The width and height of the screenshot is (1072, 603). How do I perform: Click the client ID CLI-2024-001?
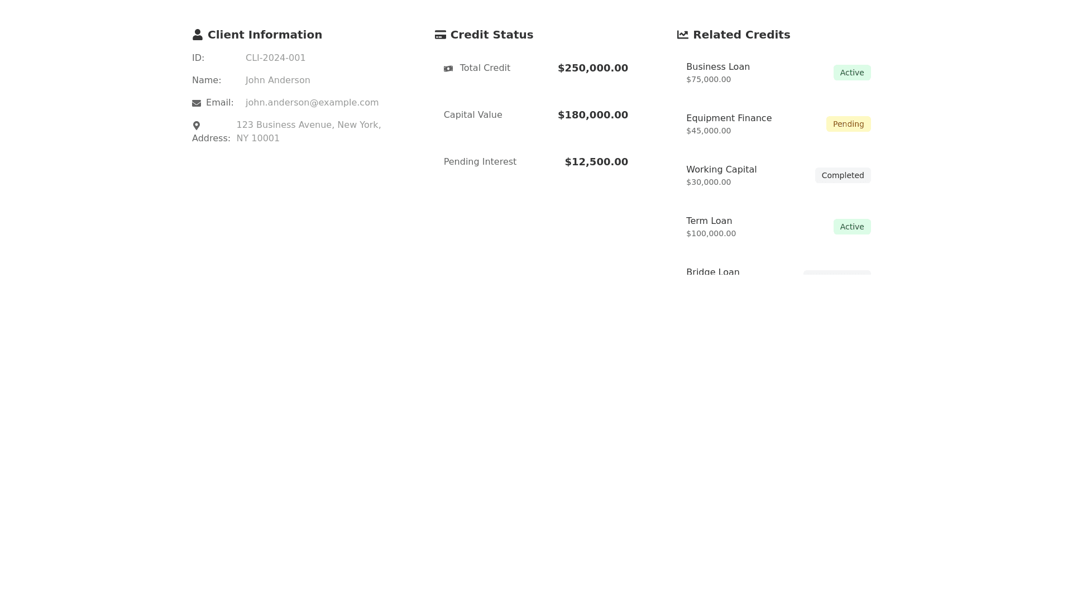pyautogui.click(x=275, y=58)
